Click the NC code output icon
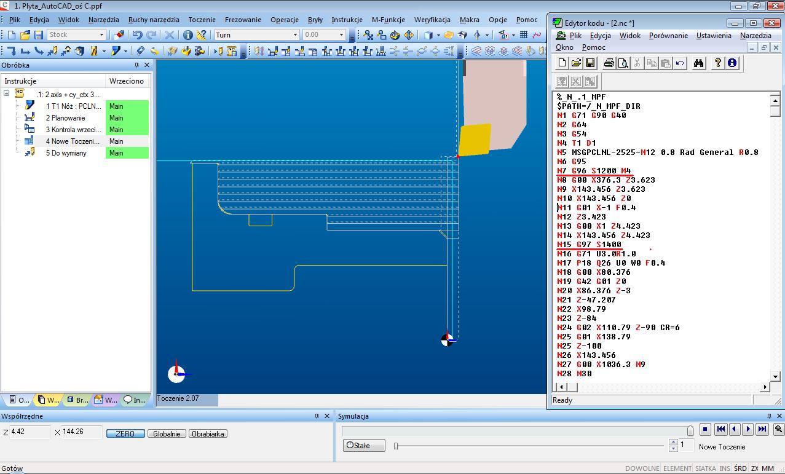The height and width of the screenshot is (474, 785). 231,51
